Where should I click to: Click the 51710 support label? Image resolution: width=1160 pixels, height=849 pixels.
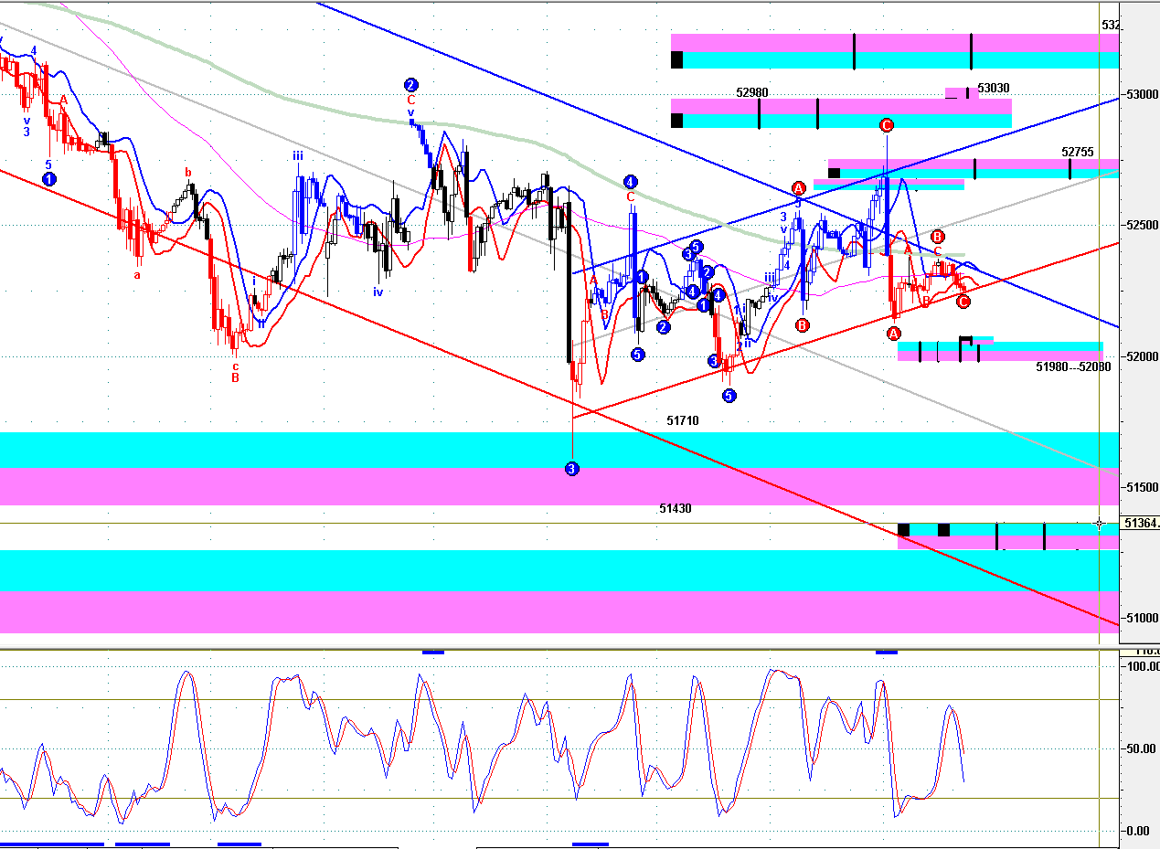coord(683,420)
